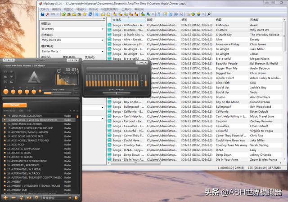The width and height of the screenshot is (288, 202).
Task: Select the Default playlist tab in AIMP
Action: coord(15,105)
